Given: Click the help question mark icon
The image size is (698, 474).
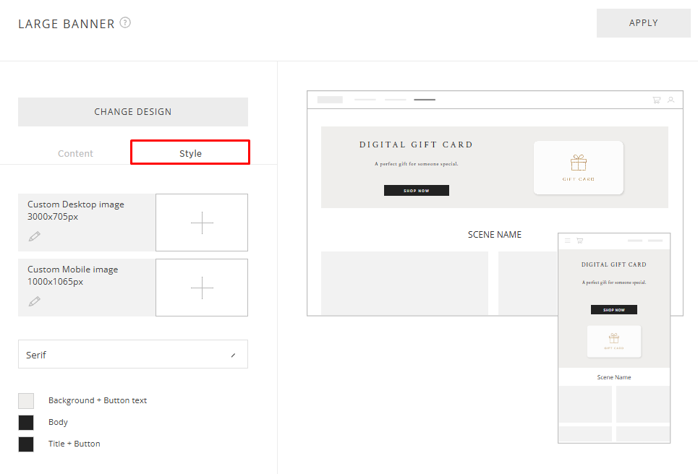Looking at the screenshot, I should 125,23.
